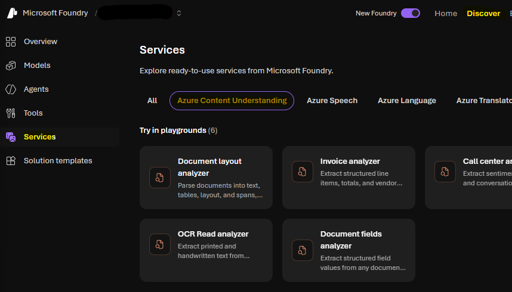512x292 pixels.
Task: Select Azure Content Understanding filter pill
Action: coord(232,101)
